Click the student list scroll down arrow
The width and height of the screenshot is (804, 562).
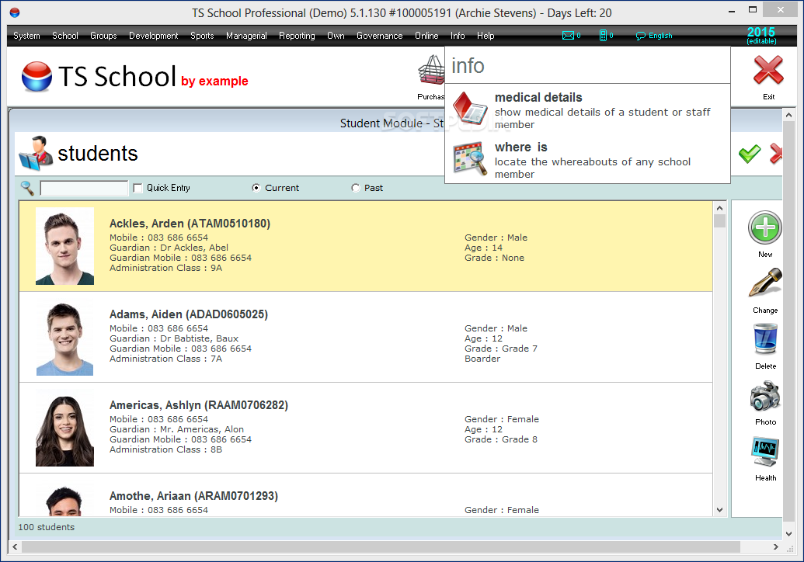[x=719, y=510]
